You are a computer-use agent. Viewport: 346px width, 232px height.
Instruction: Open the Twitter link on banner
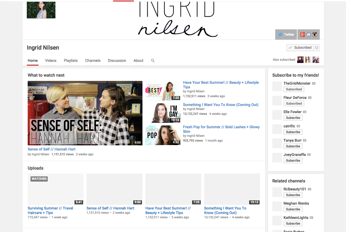[x=286, y=34]
